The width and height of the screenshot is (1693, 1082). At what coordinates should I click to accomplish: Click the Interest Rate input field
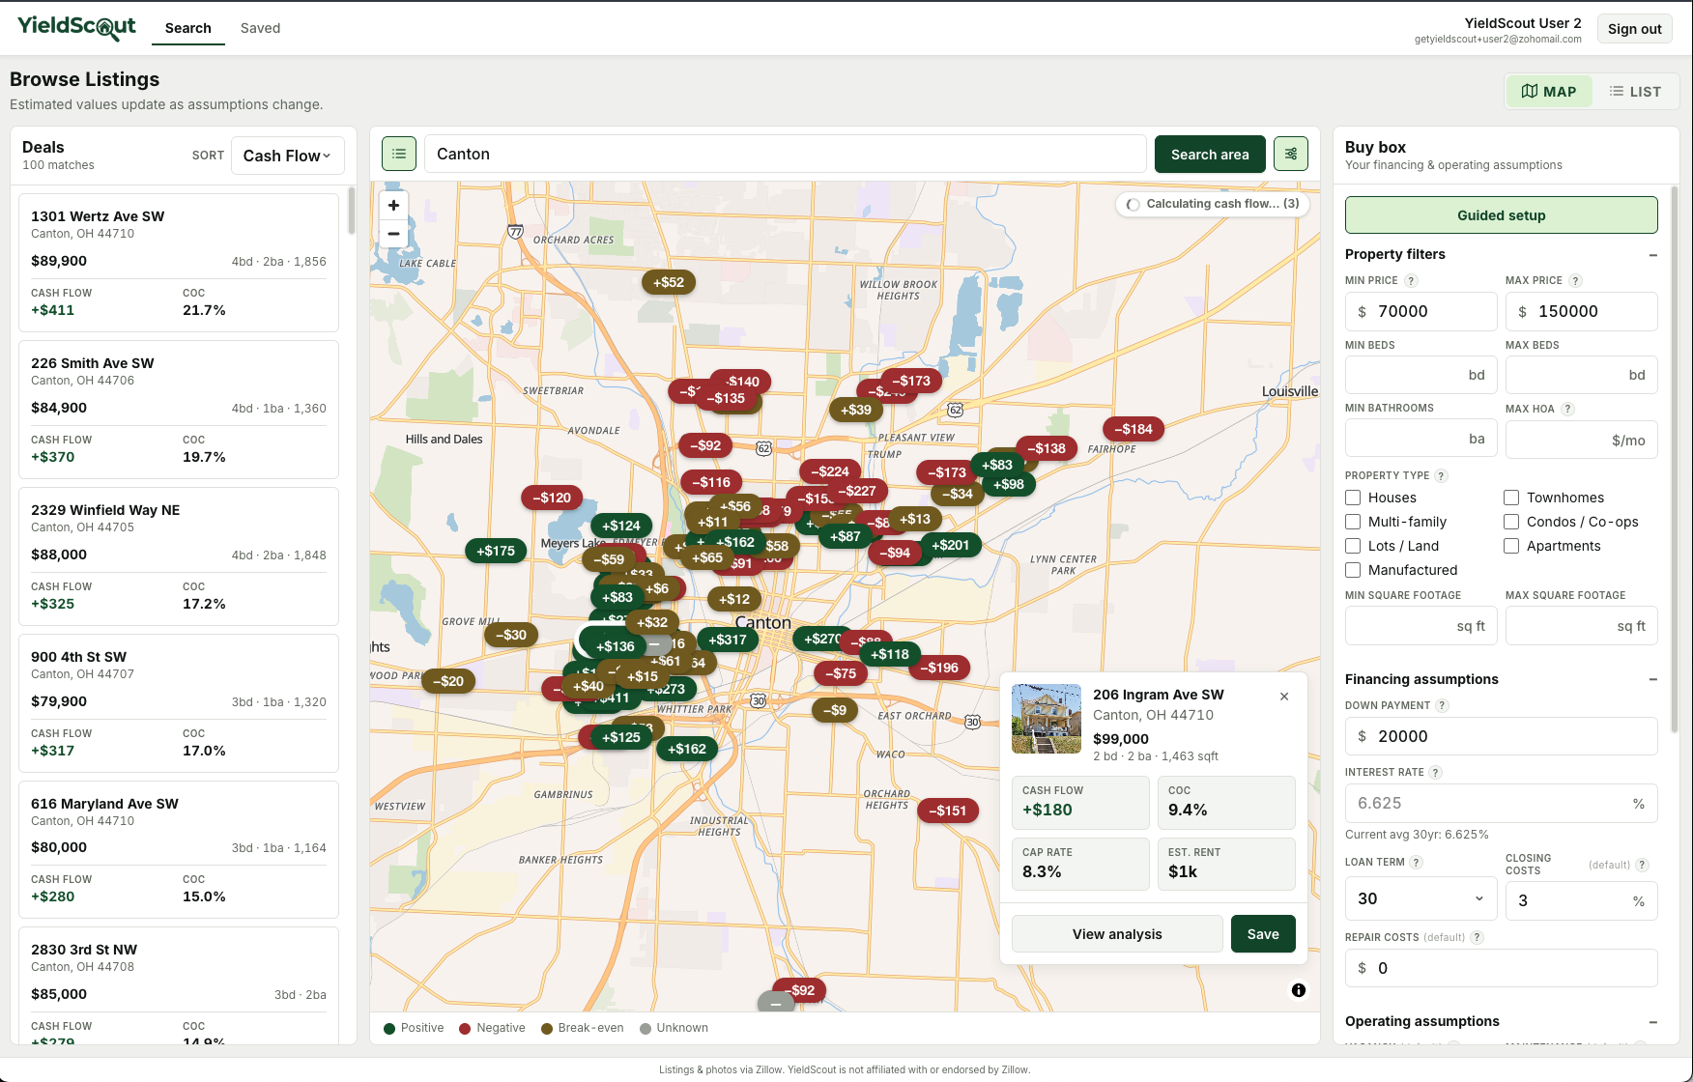[1501, 803]
